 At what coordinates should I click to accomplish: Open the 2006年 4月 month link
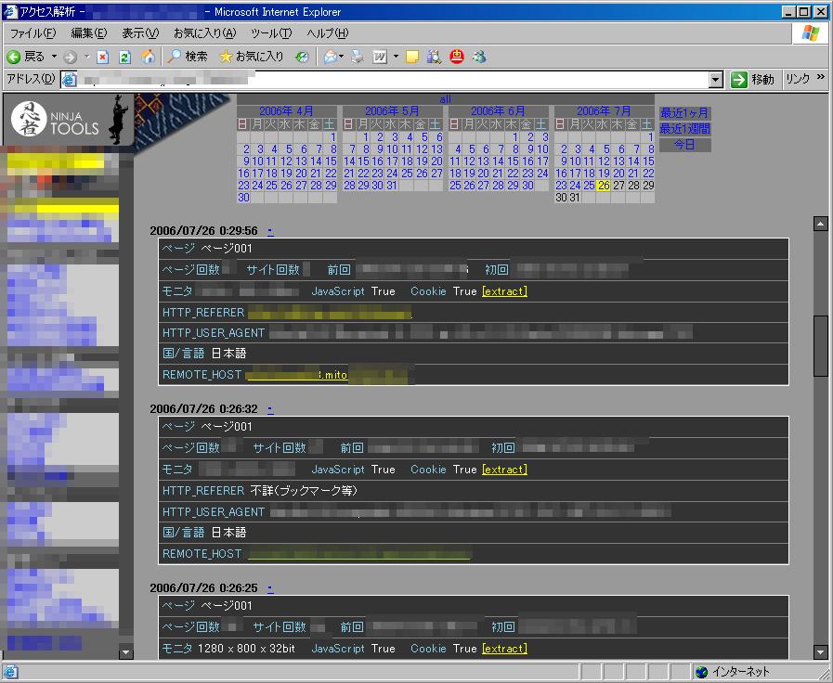(286, 111)
